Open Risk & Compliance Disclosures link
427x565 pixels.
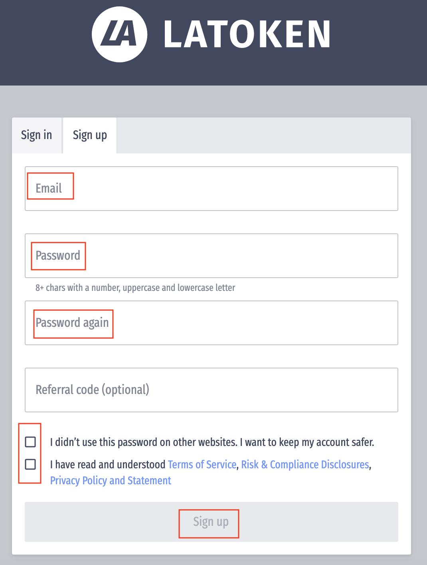[305, 465]
